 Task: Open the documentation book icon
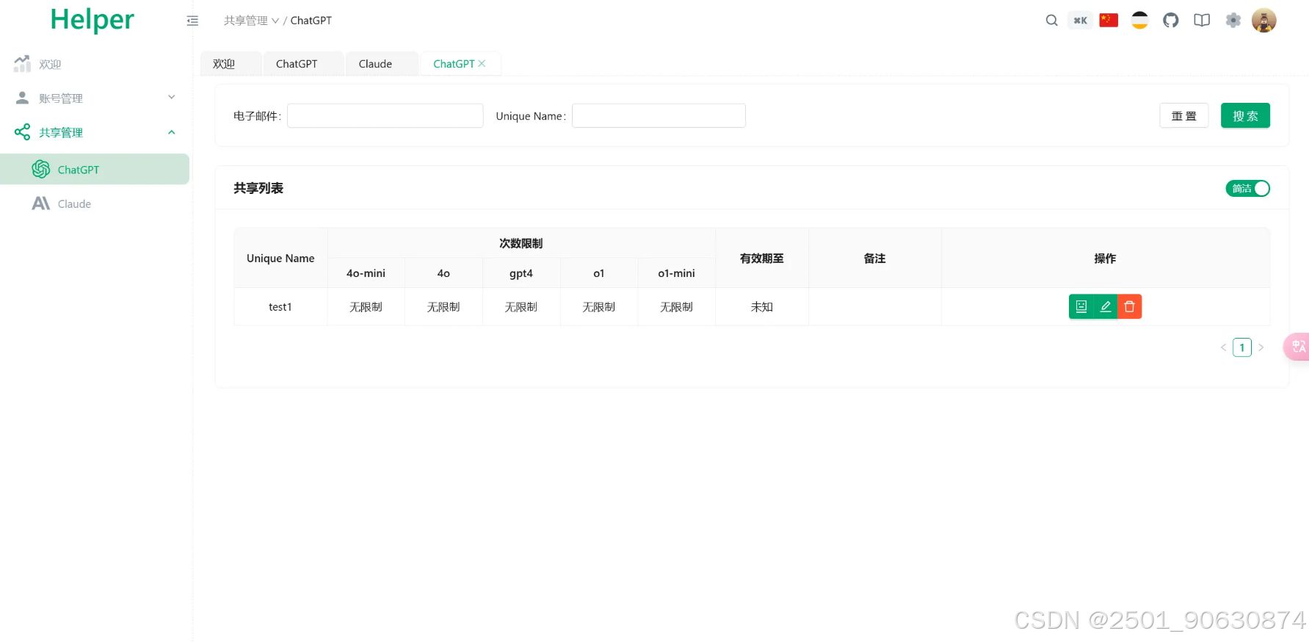(1202, 21)
